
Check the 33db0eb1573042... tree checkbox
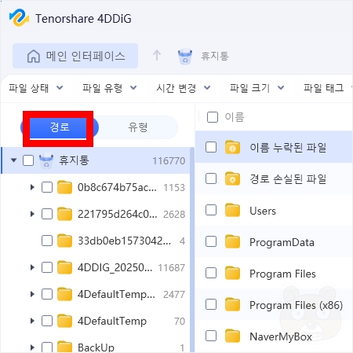click(x=47, y=241)
